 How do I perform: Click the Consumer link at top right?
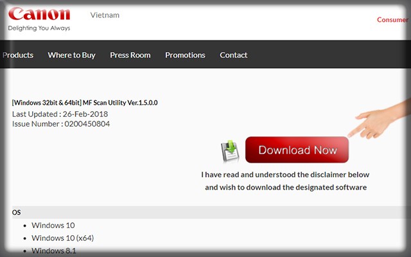tap(392, 20)
